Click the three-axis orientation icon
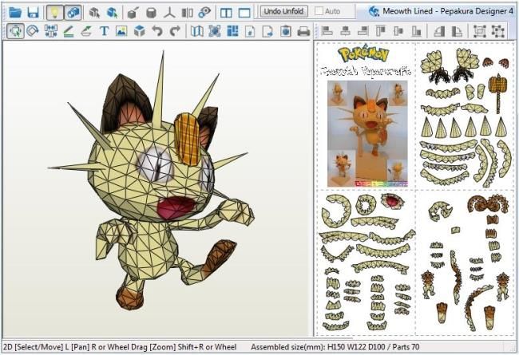The image size is (519, 355). pyautogui.click(x=169, y=13)
